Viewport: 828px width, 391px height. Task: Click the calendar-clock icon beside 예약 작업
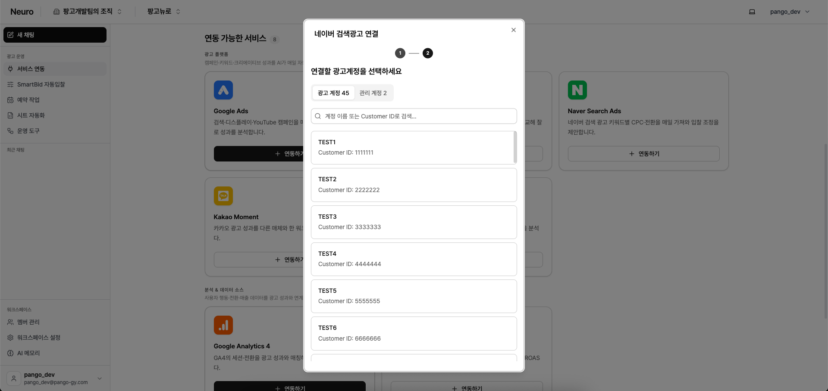pyautogui.click(x=10, y=100)
